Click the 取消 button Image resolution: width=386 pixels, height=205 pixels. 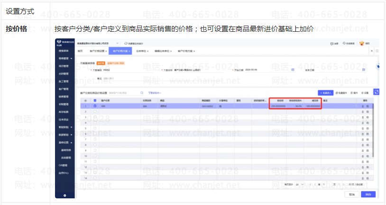[x=352, y=195]
